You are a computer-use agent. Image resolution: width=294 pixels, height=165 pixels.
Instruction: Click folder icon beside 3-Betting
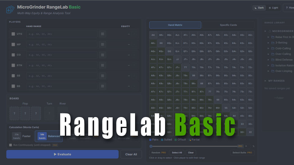point(273,43)
